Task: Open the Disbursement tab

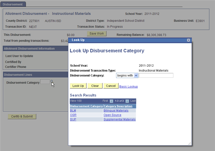Action: pyautogui.click(x=13, y=4)
